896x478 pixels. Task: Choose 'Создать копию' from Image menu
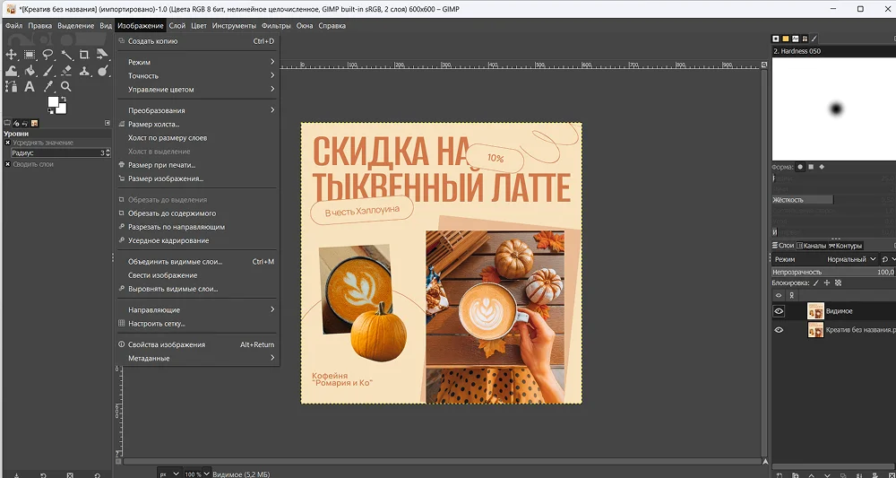point(197,41)
